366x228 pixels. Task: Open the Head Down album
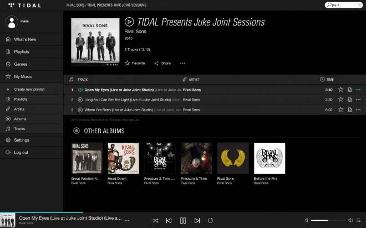point(123,158)
